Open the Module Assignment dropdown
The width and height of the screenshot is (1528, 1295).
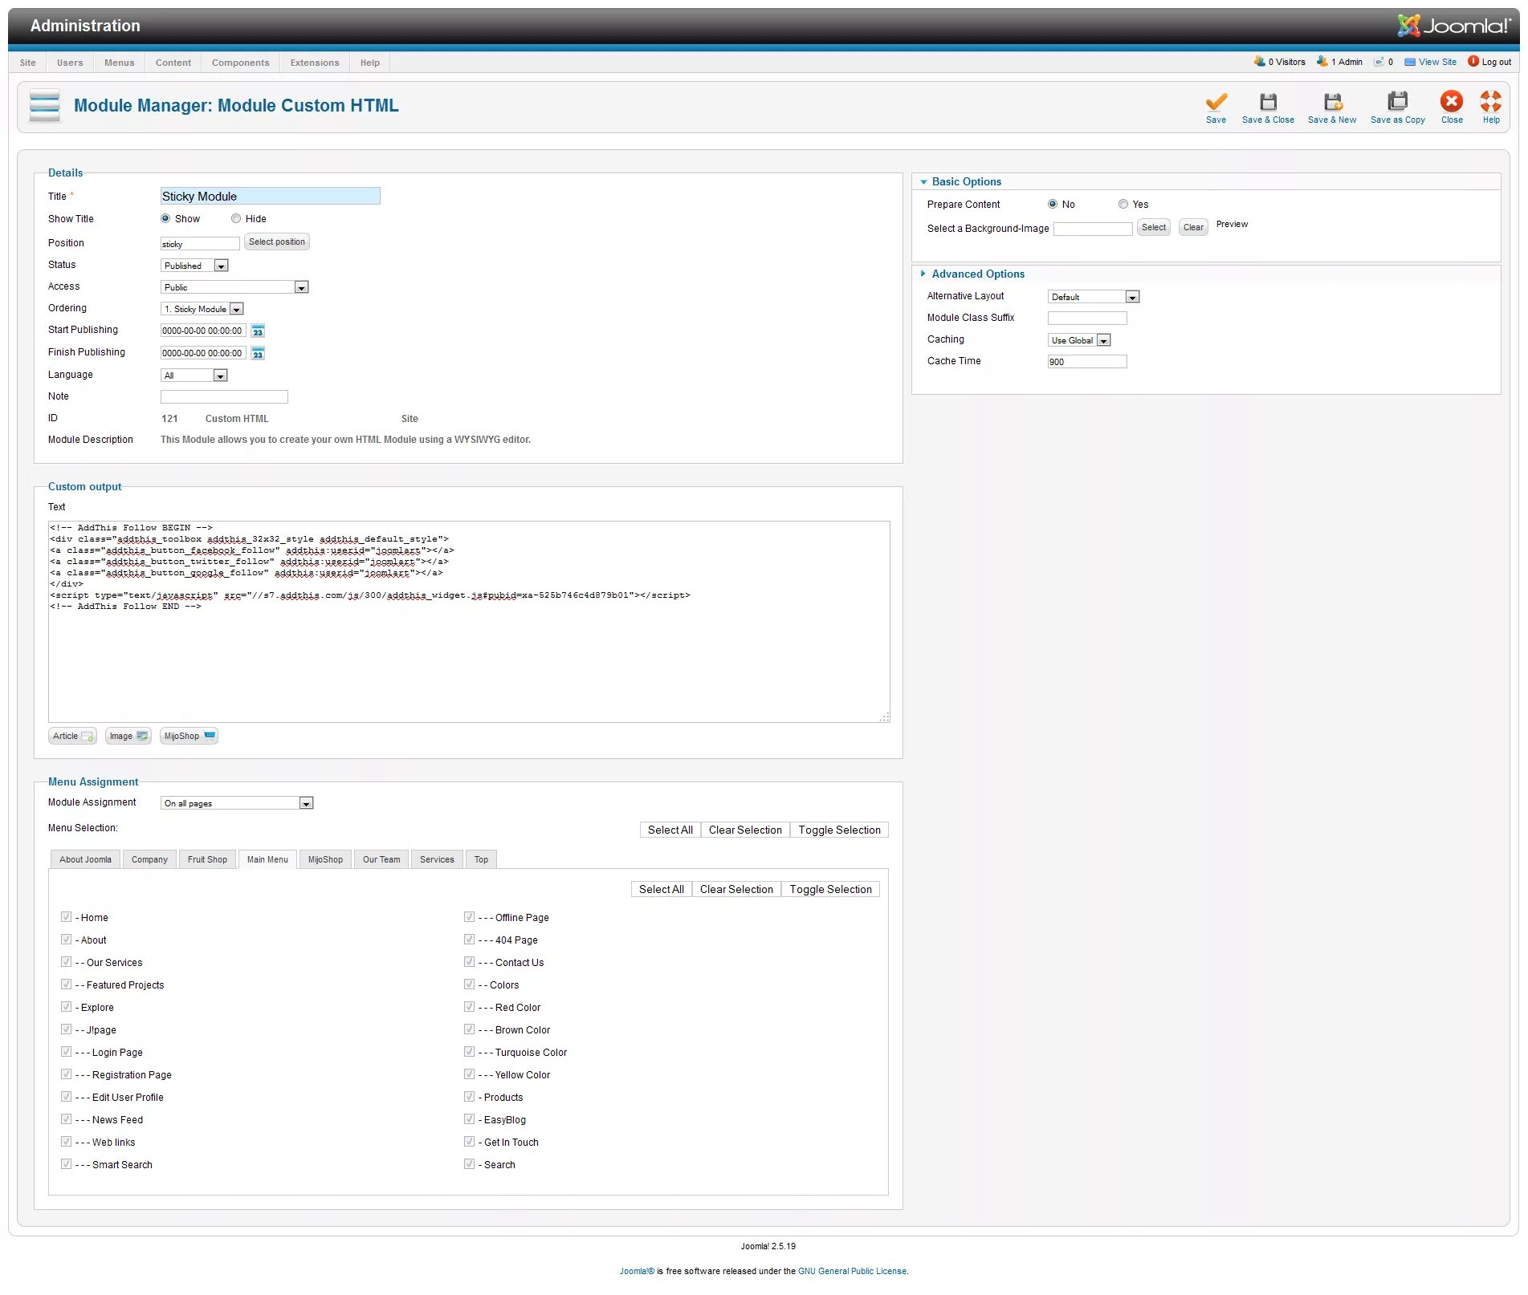tap(237, 803)
